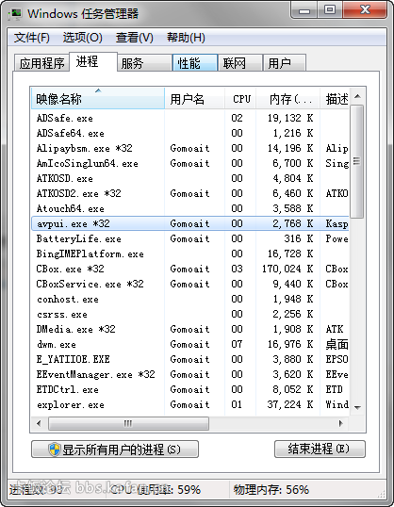Screen dimensions: 394x507
Task: Open the 查看(V) menu
Action: pos(135,38)
